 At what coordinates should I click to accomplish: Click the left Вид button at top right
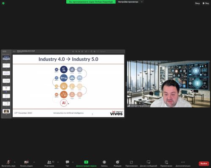(197, 3)
